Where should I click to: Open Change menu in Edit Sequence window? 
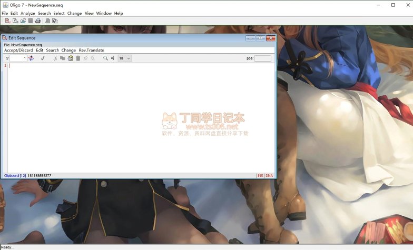click(x=68, y=50)
